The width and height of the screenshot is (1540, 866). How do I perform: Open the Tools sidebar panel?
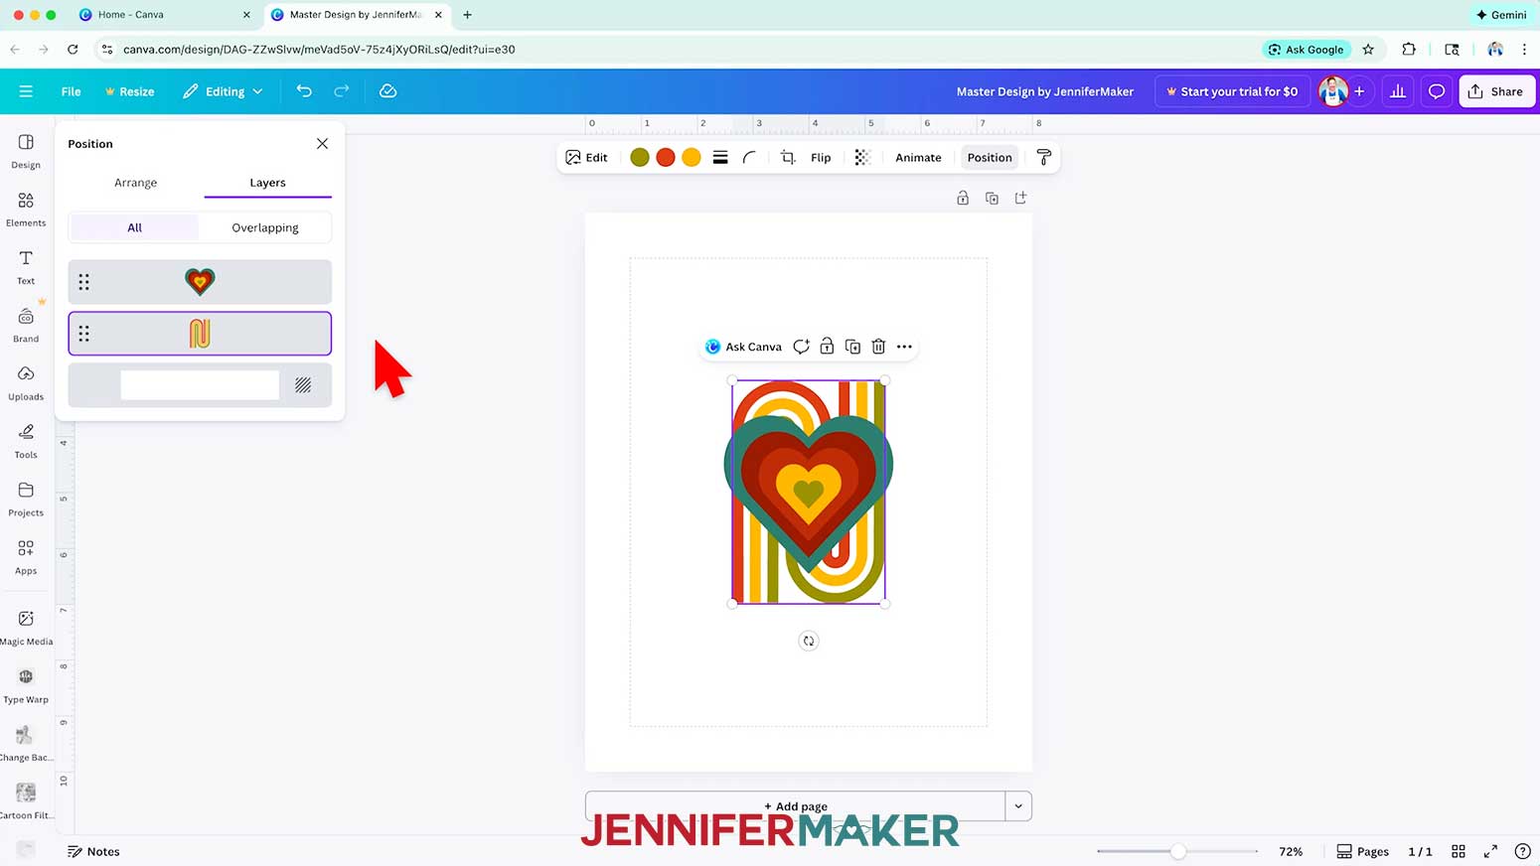click(x=26, y=441)
